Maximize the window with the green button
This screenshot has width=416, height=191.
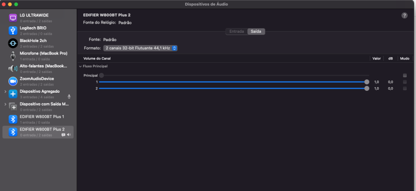(16, 4)
